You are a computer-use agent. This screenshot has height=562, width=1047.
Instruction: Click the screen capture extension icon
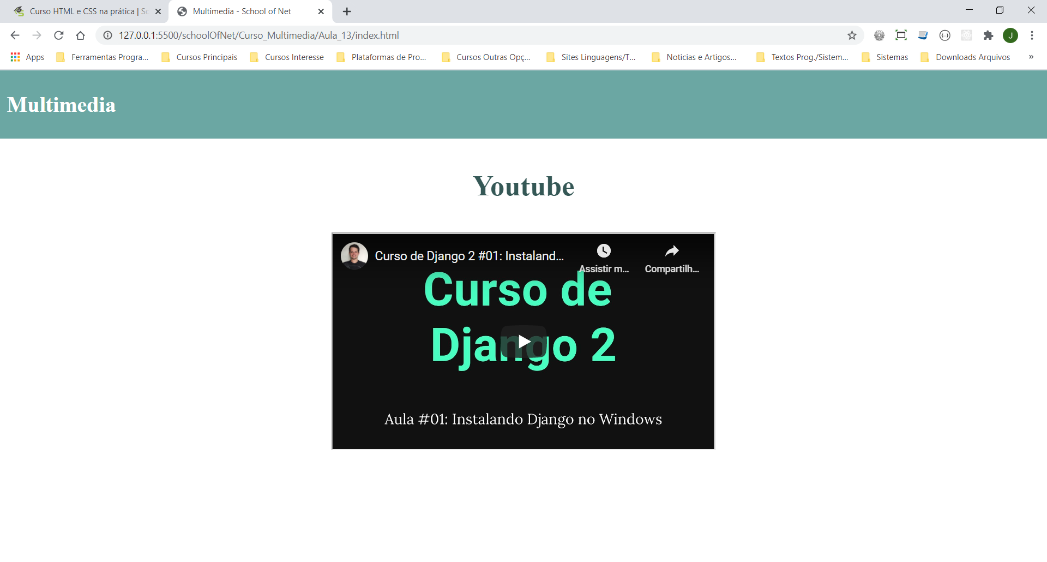coord(901,35)
